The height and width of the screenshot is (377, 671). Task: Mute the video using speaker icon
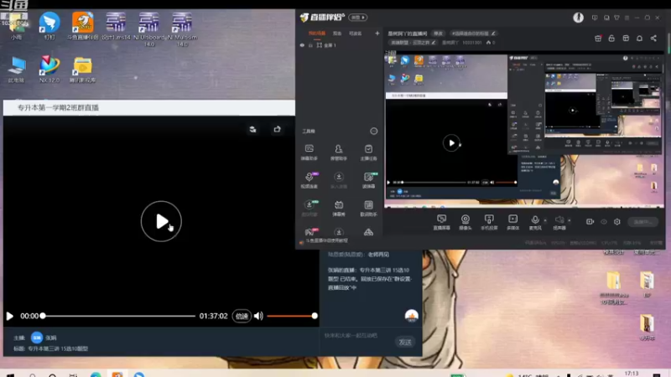[x=258, y=316]
